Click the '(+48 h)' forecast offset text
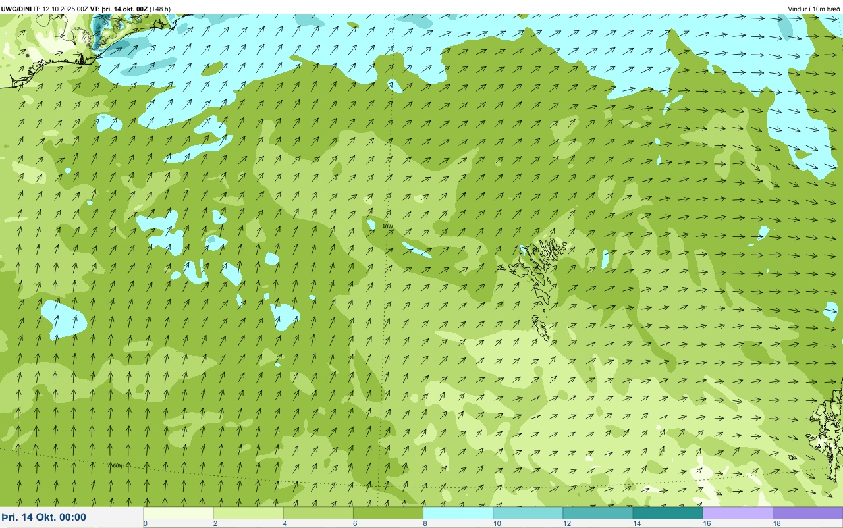 point(160,9)
